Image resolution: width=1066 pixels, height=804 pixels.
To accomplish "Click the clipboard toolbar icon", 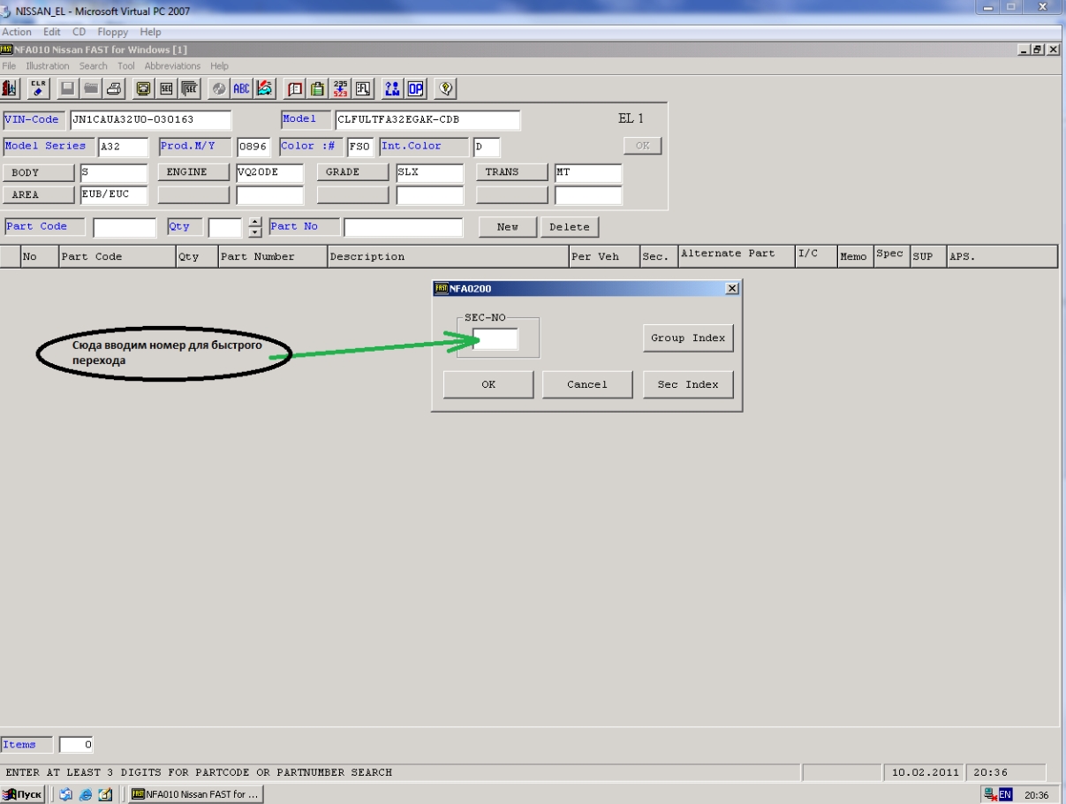I will coord(318,88).
